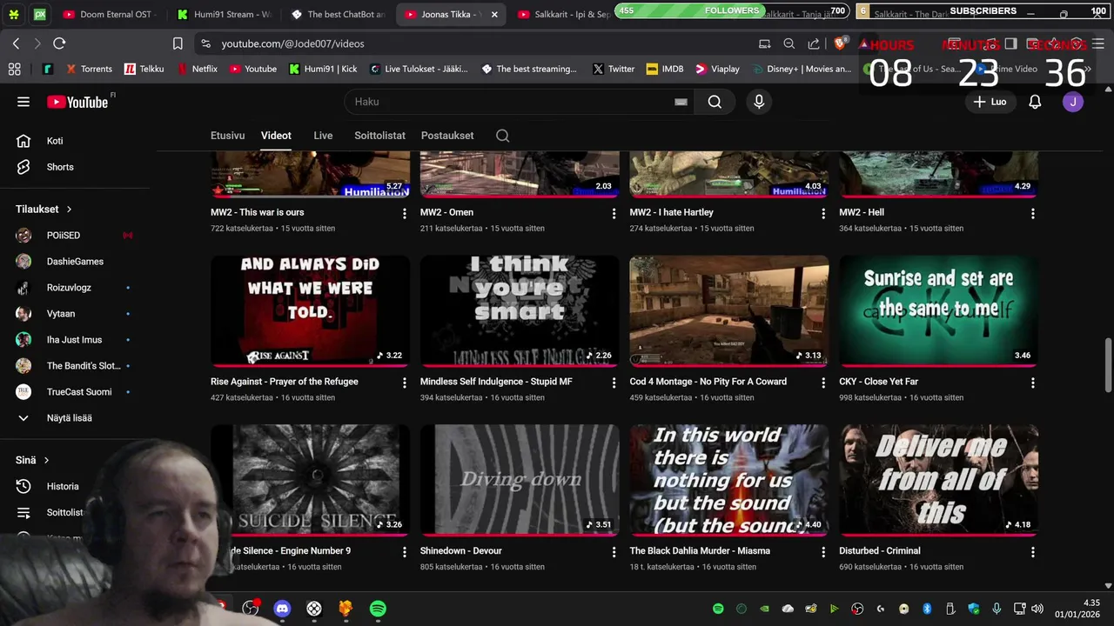The height and width of the screenshot is (626, 1114).
Task: Open the on-screen keyboard in search box
Action: pyautogui.click(x=681, y=102)
